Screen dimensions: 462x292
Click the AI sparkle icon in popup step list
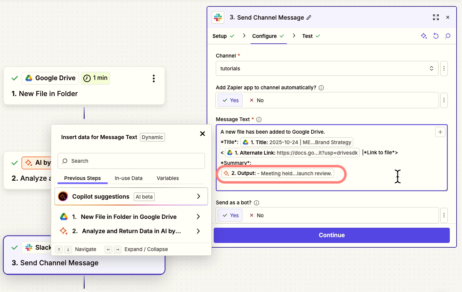click(x=64, y=231)
